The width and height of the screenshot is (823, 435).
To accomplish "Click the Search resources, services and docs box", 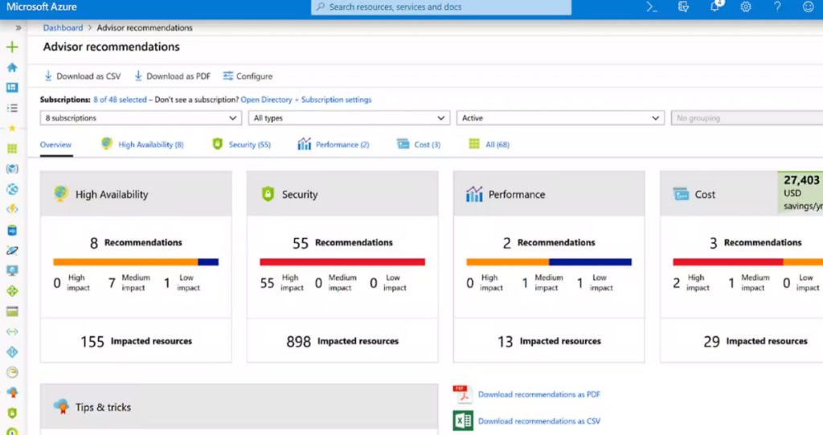I will coord(441,6).
